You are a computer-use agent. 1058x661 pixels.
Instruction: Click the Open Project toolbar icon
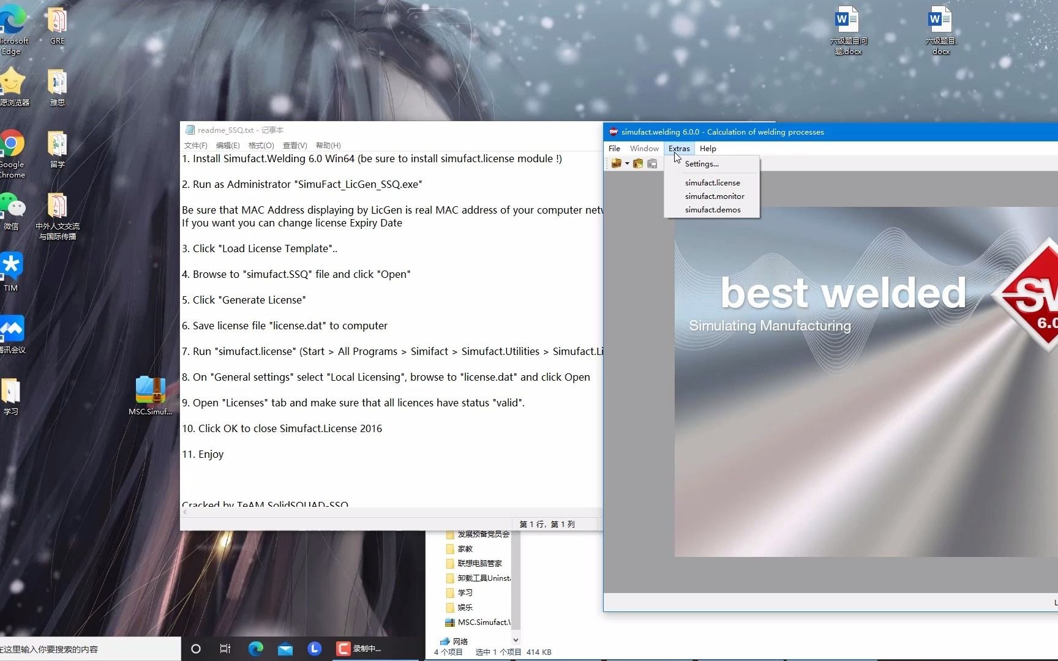(x=638, y=163)
